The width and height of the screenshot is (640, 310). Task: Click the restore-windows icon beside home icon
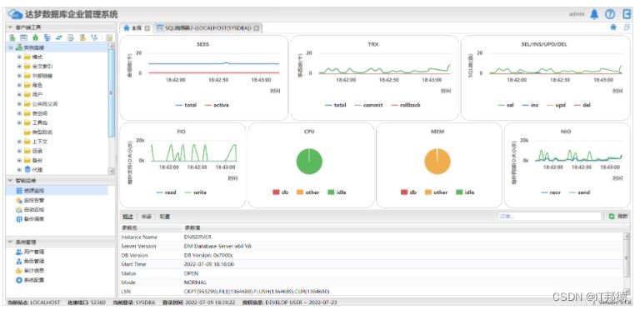[x=627, y=27]
